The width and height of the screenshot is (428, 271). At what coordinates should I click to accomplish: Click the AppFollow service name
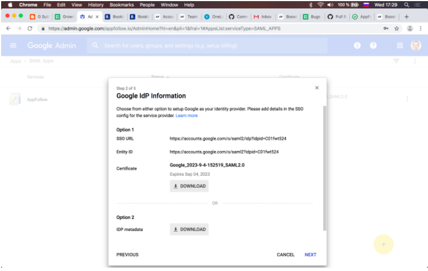point(37,99)
